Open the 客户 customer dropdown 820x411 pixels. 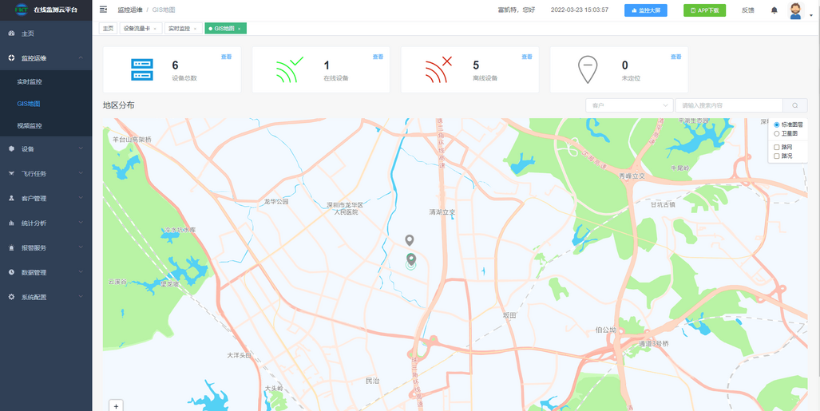(629, 105)
